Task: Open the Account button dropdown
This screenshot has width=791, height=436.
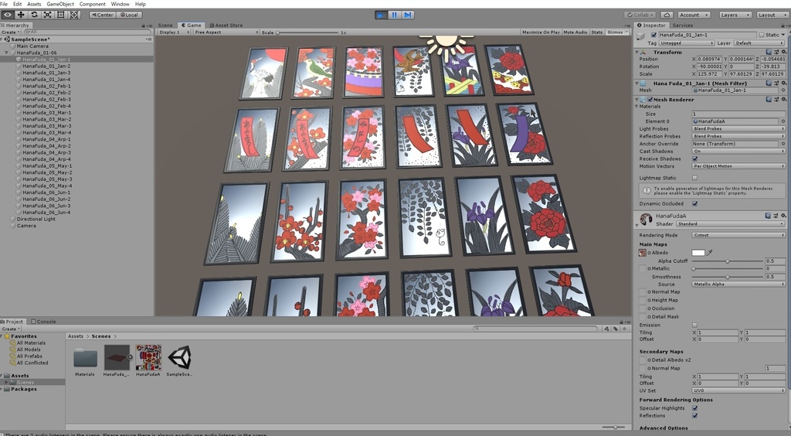Action: (694, 15)
